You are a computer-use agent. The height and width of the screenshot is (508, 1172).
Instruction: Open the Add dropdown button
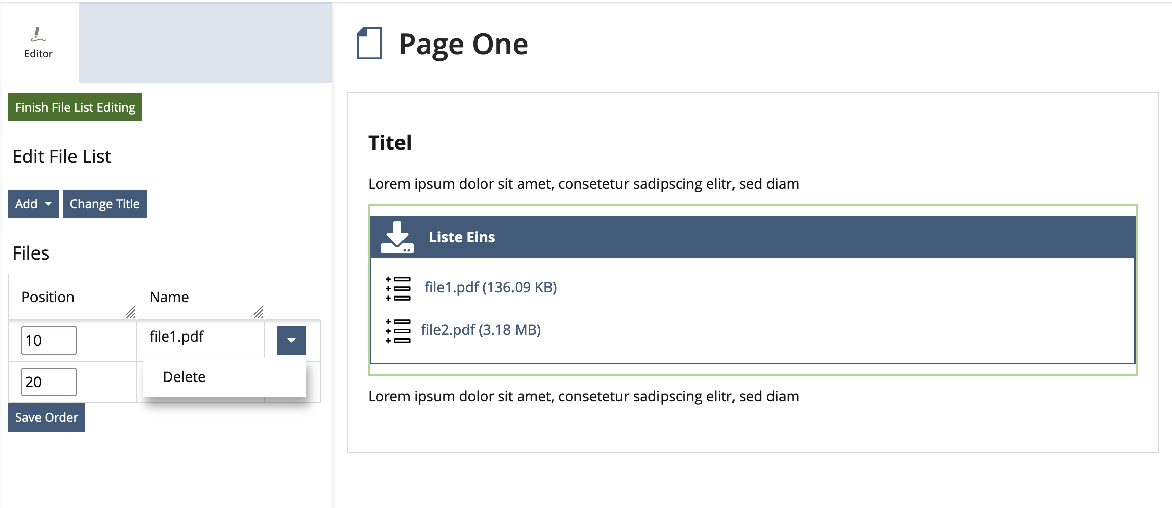coord(33,204)
